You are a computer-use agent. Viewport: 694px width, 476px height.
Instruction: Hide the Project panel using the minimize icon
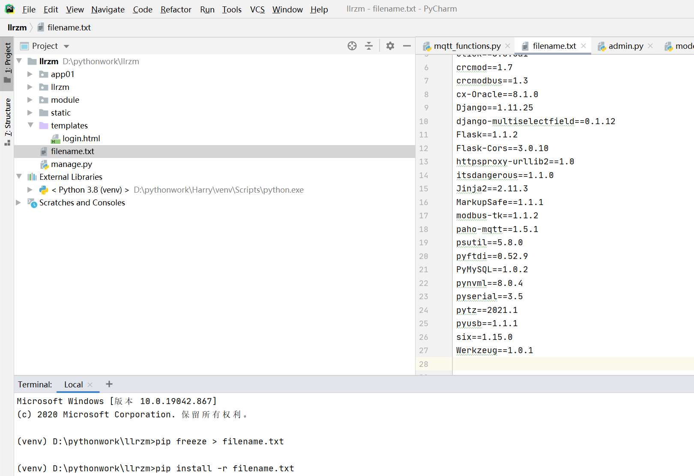tap(406, 46)
